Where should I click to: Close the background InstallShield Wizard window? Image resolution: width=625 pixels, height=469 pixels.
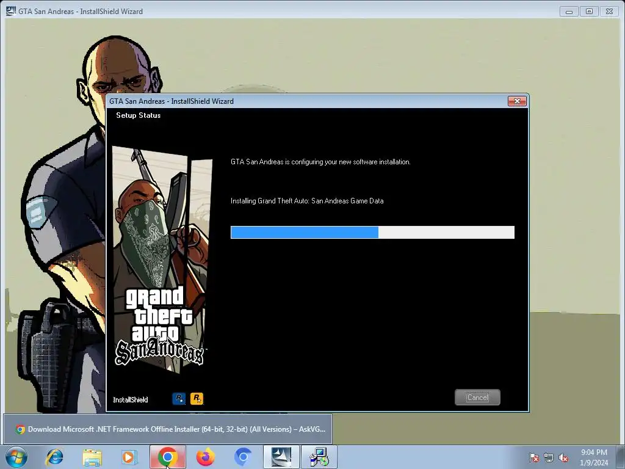click(x=609, y=12)
